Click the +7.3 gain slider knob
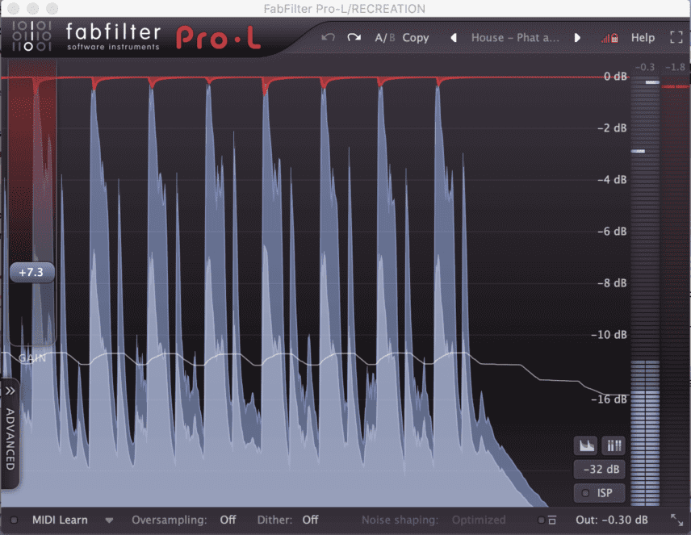Image resolution: width=691 pixels, height=535 pixels. coord(31,273)
